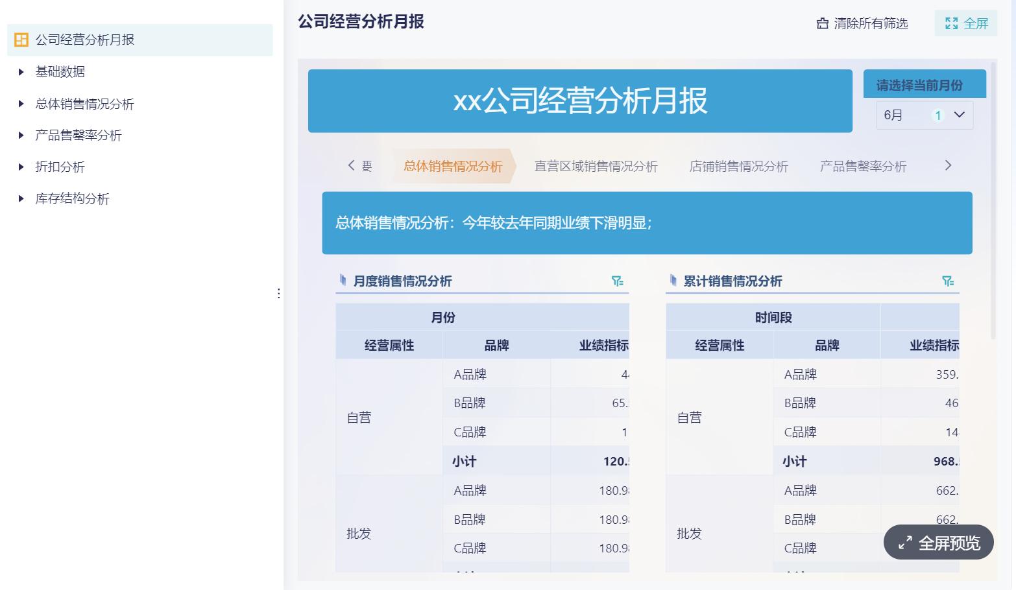Switch to the 直营区域销售情况分析 tab
The width and height of the screenshot is (1016, 590).
point(596,167)
